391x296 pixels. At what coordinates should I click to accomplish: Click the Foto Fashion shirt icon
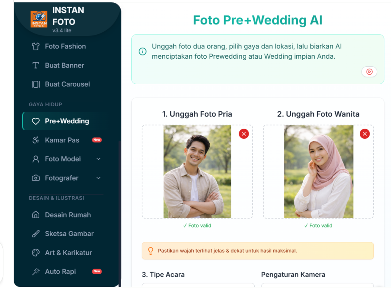(x=36, y=46)
